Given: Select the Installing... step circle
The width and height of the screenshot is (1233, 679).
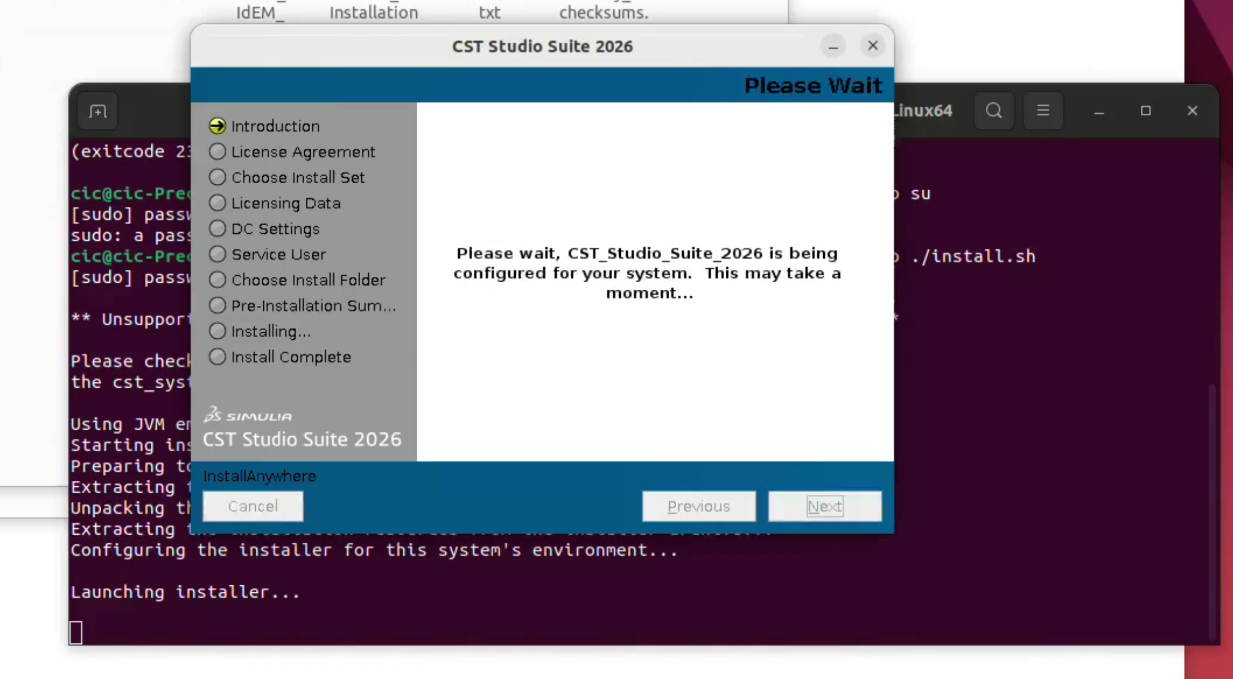Looking at the screenshot, I should pos(217,331).
